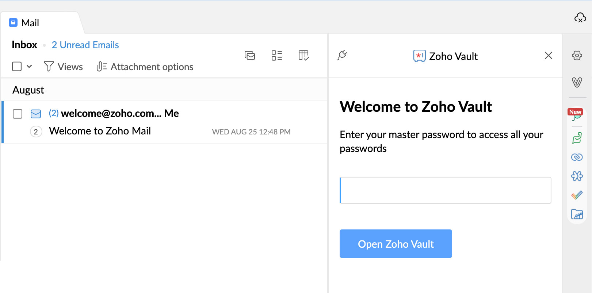Open the folder chart icon in sidebar

coord(577,214)
